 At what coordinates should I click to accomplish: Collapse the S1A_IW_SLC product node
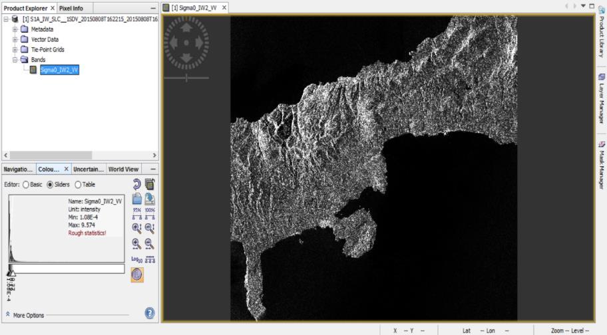tap(6, 19)
